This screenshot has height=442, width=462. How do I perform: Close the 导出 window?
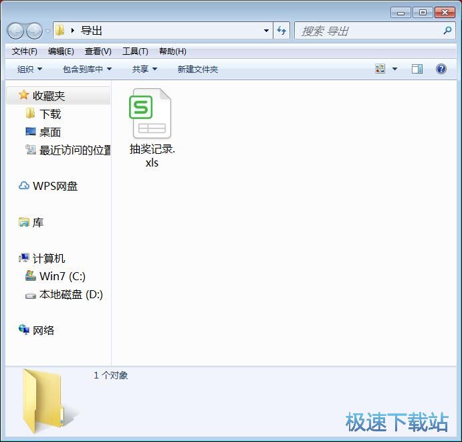point(445,13)
